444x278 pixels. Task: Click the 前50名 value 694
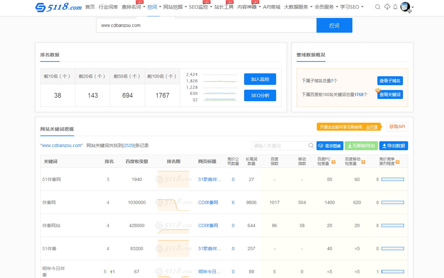(x=127, y=95)
